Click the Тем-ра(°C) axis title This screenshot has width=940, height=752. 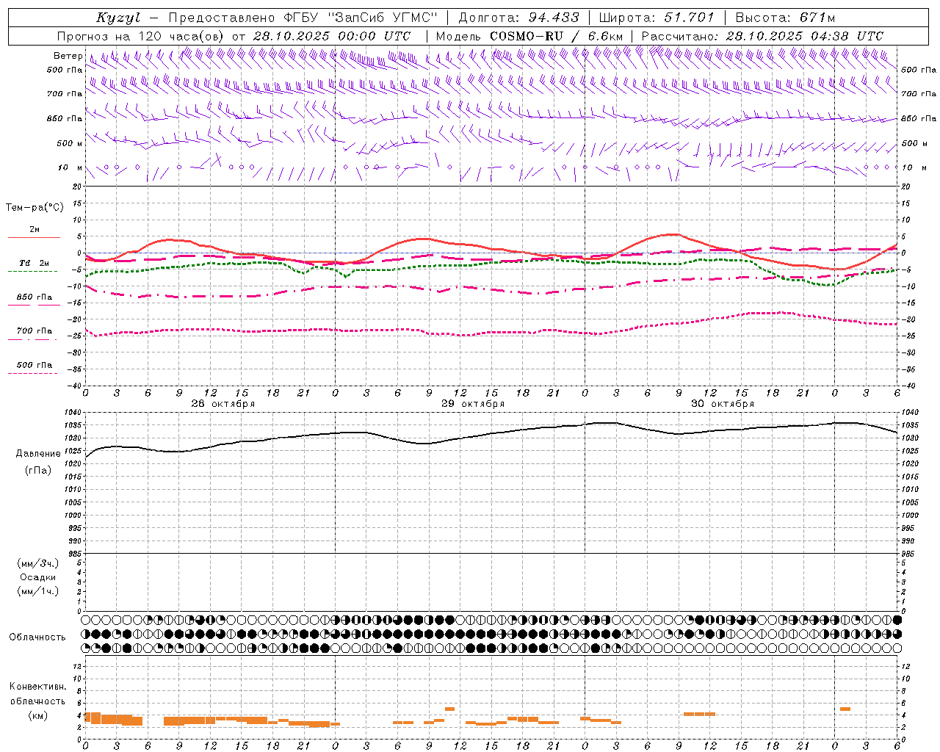point(35,207)
